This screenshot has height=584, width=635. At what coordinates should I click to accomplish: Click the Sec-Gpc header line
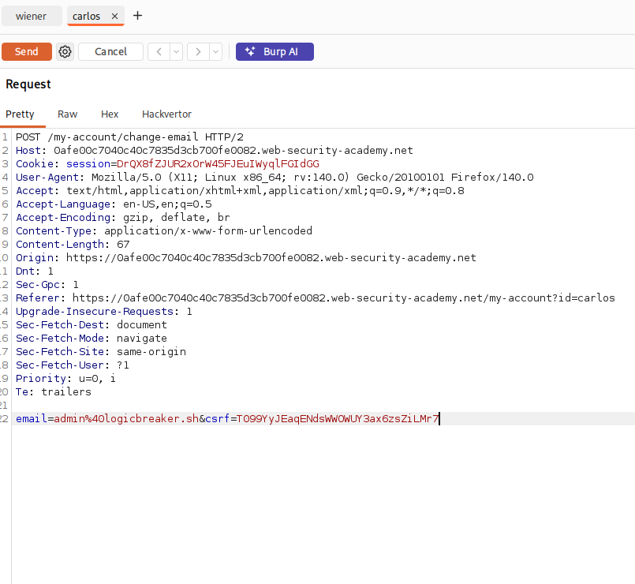[47, 285]
